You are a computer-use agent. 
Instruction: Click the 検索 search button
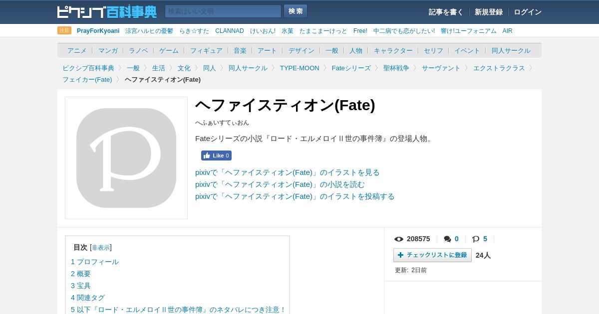pyautogui.click(x=296, y=11)
